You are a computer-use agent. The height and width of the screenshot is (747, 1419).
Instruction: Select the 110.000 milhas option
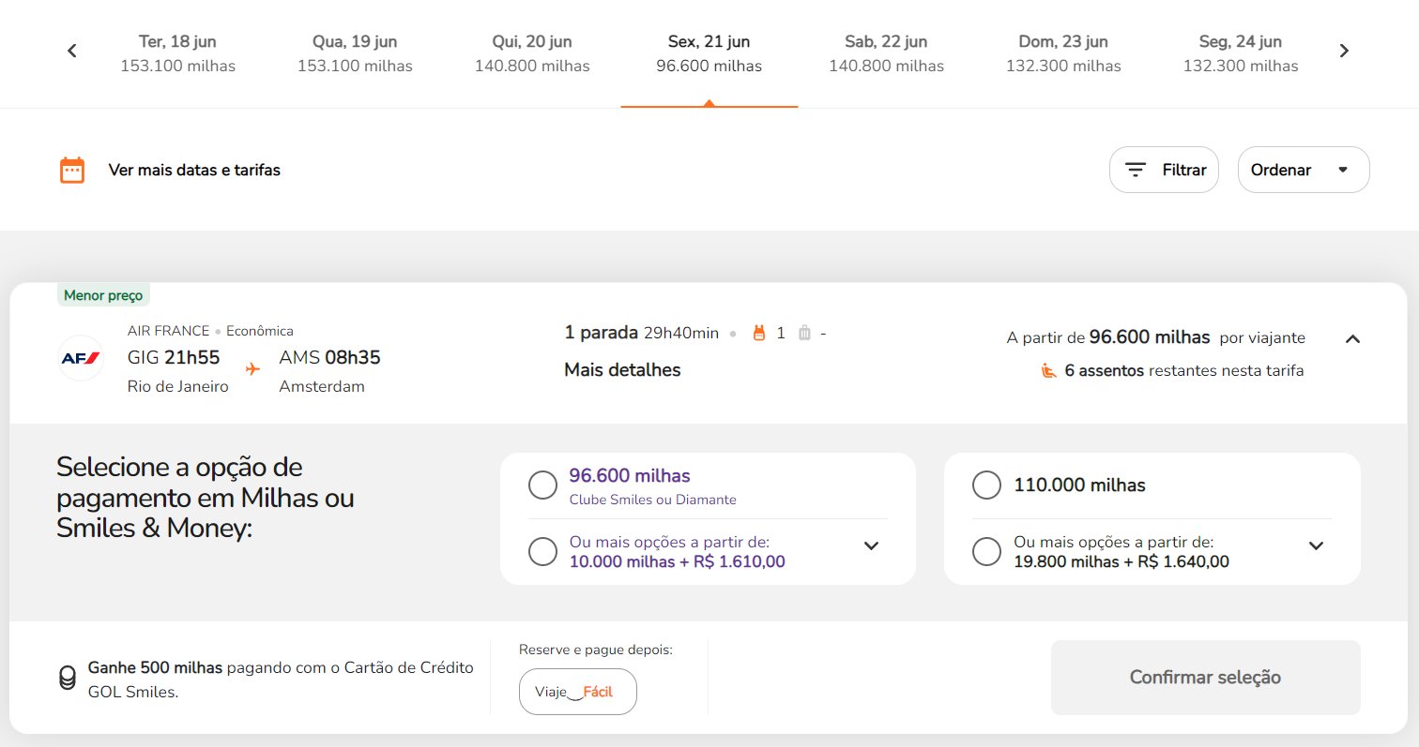[x=986, y=486]
